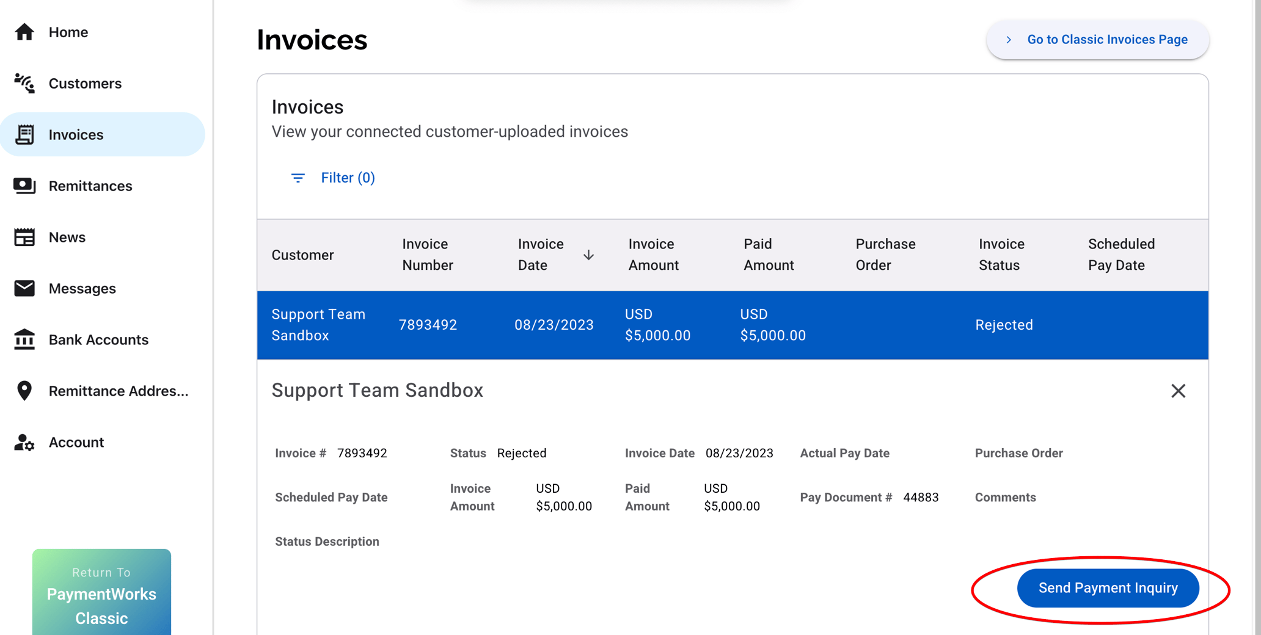Screen dimensions: 1261x635
Task: Expand the Go to Classic Invoices chevron
Action: (1009, 39)
